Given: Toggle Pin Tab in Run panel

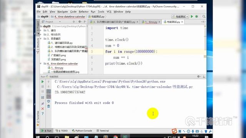Looking at the screenshot, I should (x=43, y=103).
